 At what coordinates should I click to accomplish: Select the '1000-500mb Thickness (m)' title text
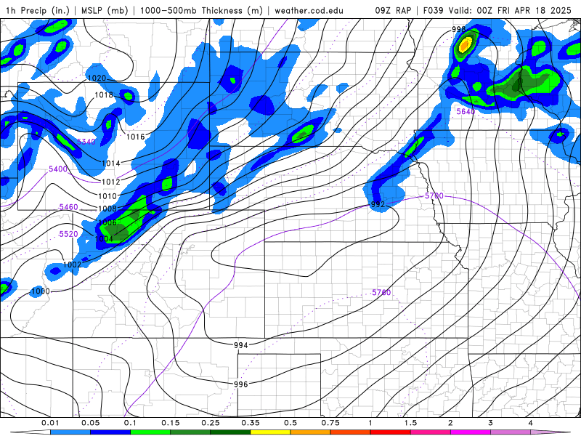pyautogui.click(x=201, y=10)
